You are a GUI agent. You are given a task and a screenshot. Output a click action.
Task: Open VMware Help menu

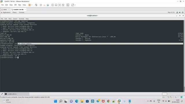click(x=24, y=5)
